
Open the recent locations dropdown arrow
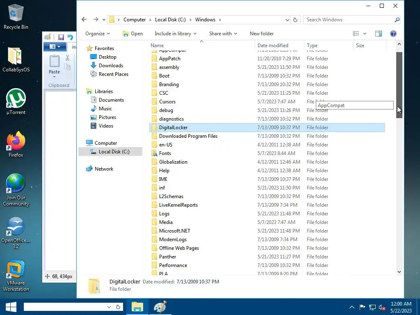tap(104, 20)
